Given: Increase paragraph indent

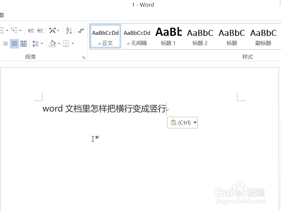Looking at the screenshot, I should (x=40, y=31).
